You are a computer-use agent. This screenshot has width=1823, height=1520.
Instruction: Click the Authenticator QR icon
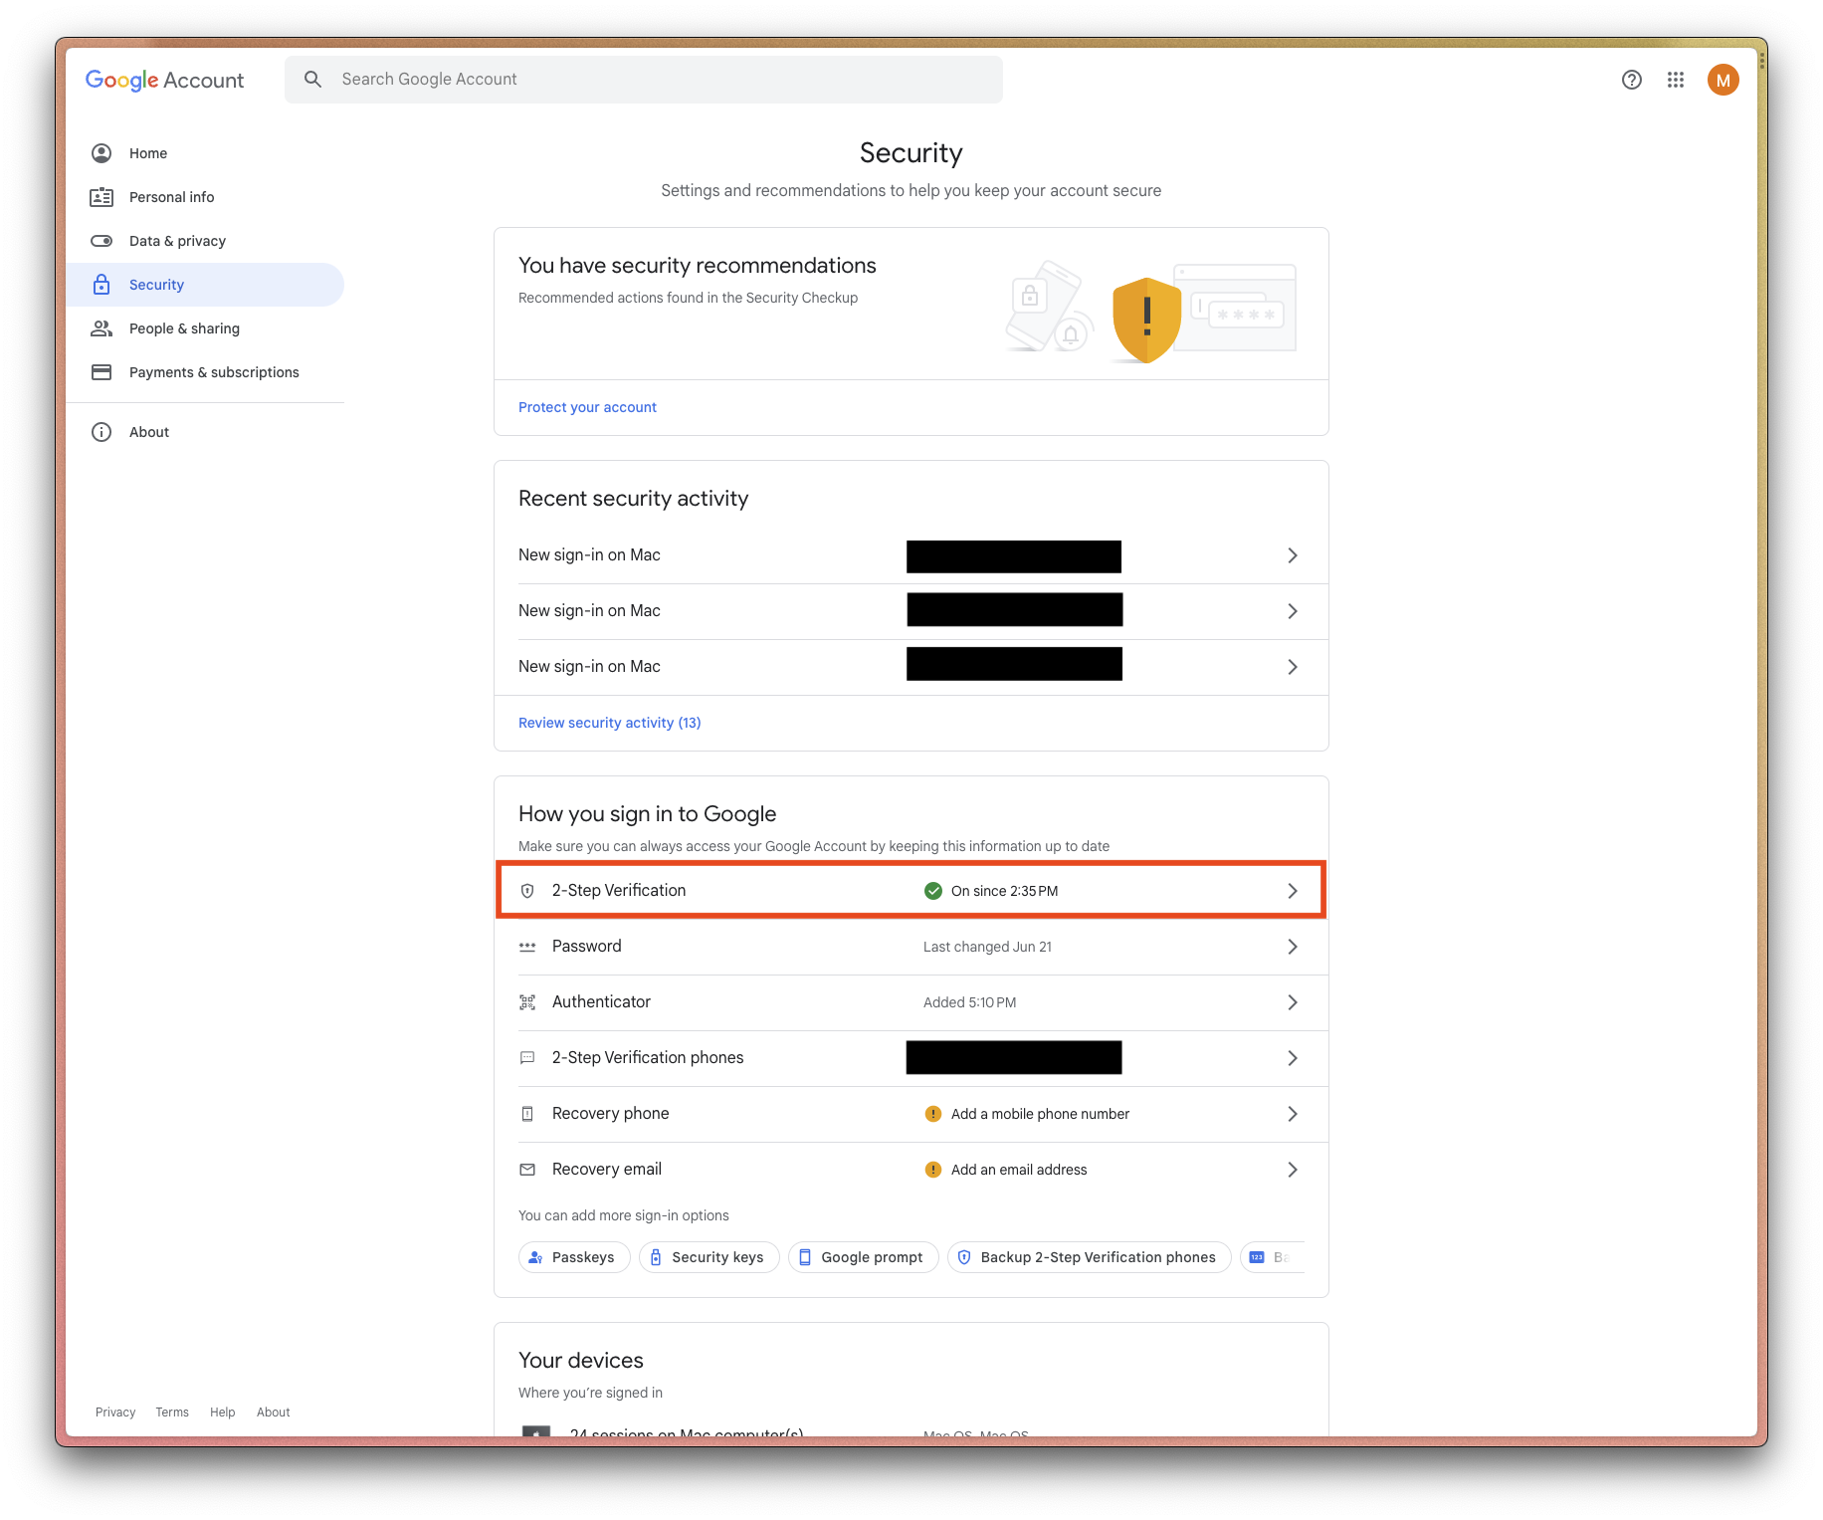[x=527, y=1002]
